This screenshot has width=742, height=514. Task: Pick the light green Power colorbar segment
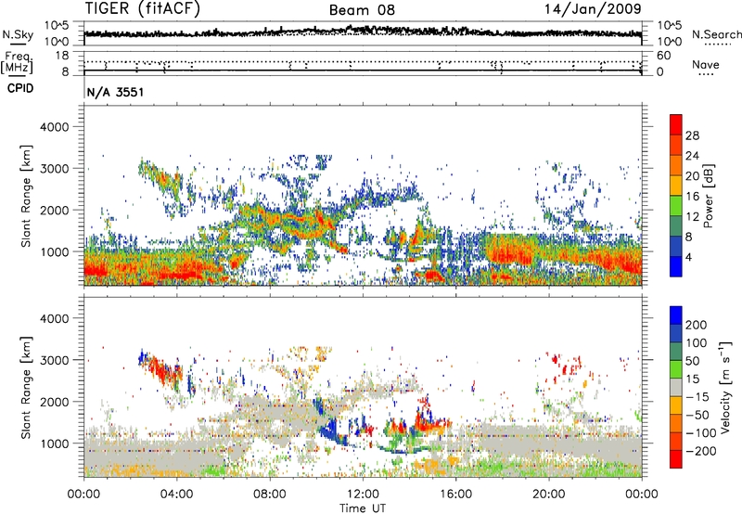pyautogui.click(x=676, y=206)
